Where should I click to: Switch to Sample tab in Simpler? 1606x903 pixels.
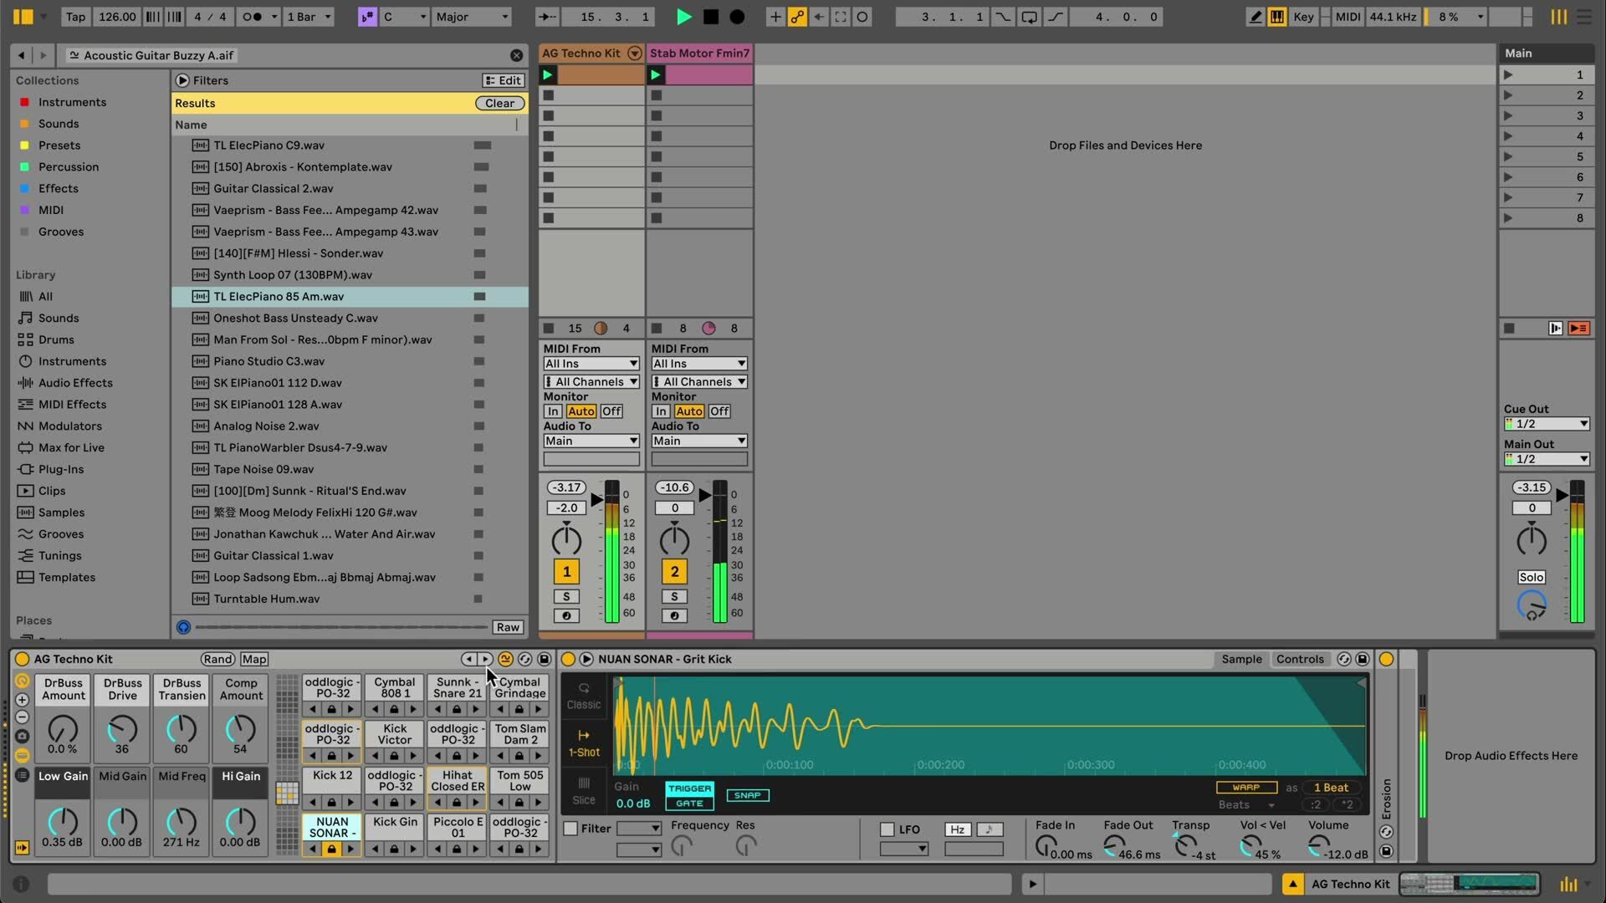point(1241,660)
